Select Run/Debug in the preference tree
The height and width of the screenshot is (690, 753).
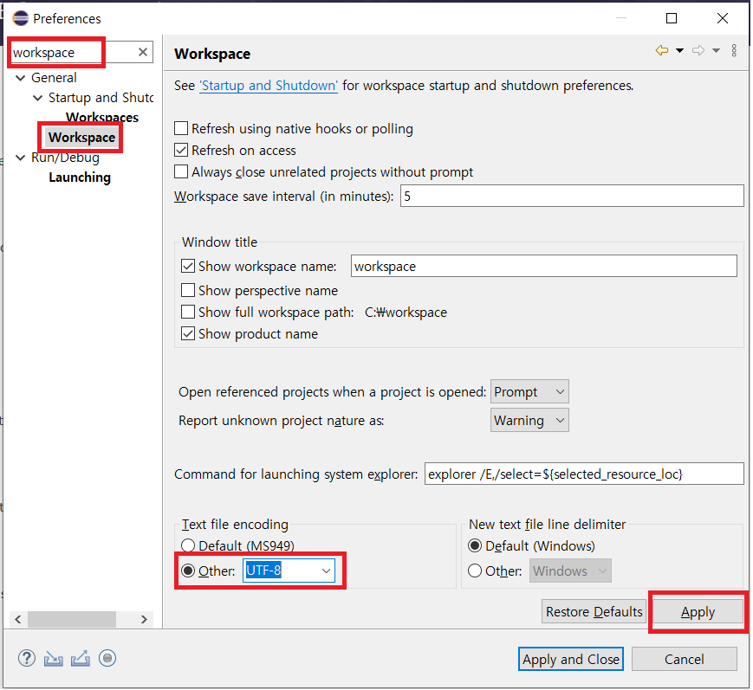tap(65, 158)
